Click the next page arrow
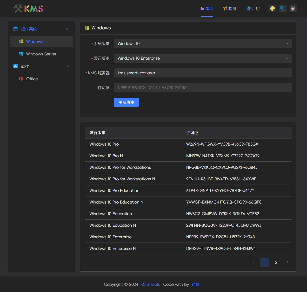Screen dimensions: 307x292 288,262
